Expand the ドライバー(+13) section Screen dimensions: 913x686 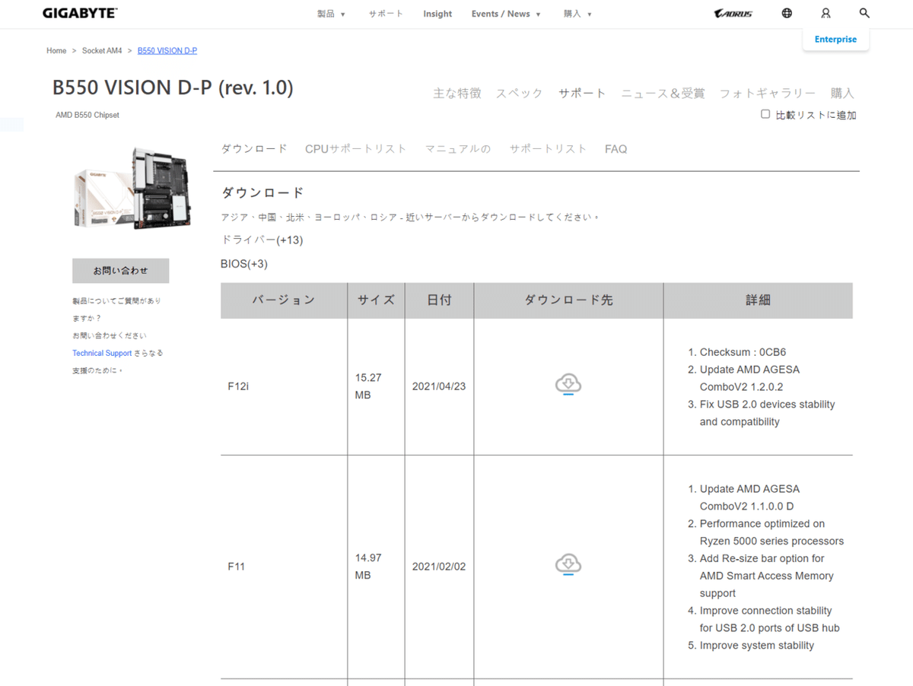point(262,240)
